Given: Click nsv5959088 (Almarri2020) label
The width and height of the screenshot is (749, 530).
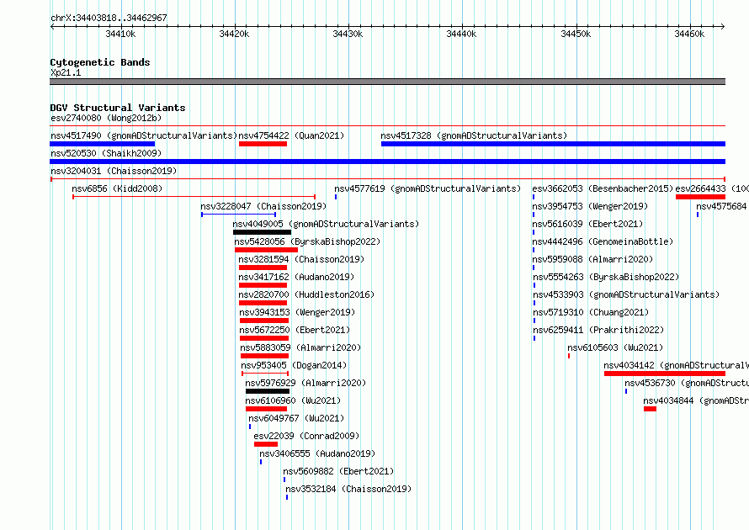Looking at the screenshot, I should (592, 259).
